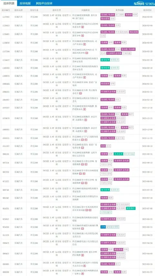The height and width of the screenshot is (276, 155).
Task: Select 投诉列表 tab
Action: [9, 3]
